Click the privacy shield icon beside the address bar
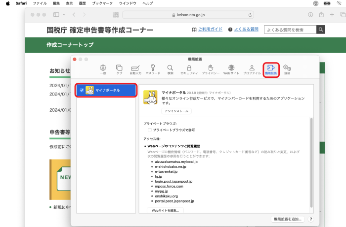 pyautogui.click(x=116, y=15)
